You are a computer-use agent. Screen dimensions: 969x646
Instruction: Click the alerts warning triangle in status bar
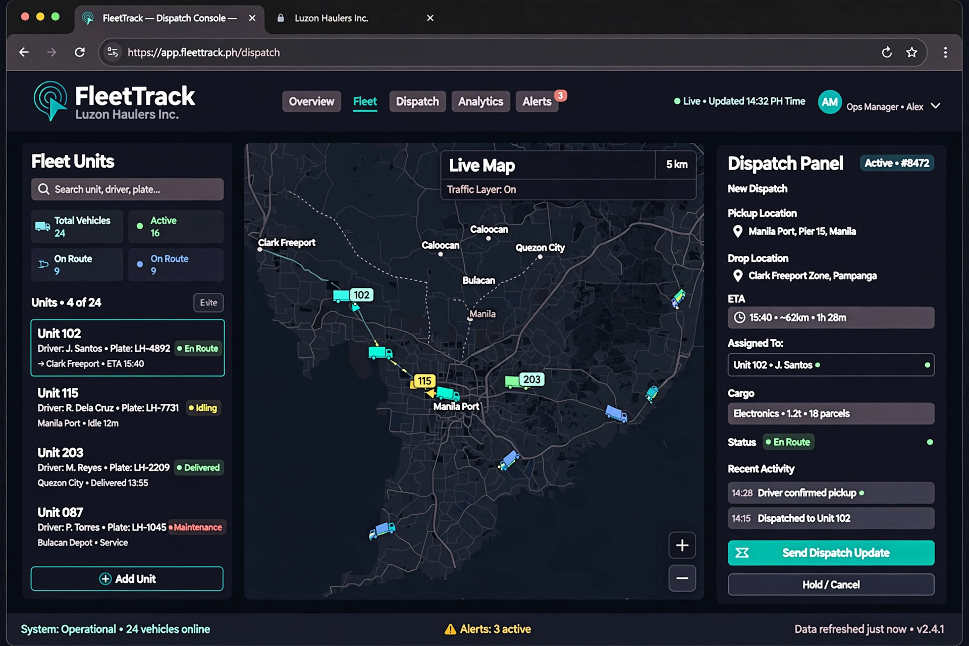450,629
